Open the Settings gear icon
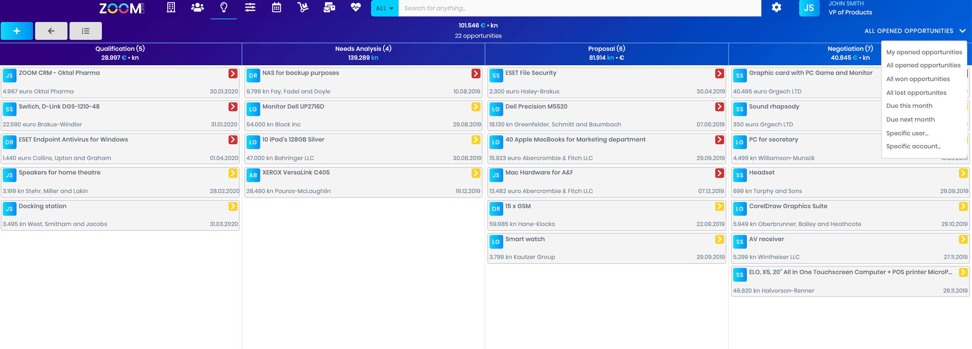 (776, 8)
